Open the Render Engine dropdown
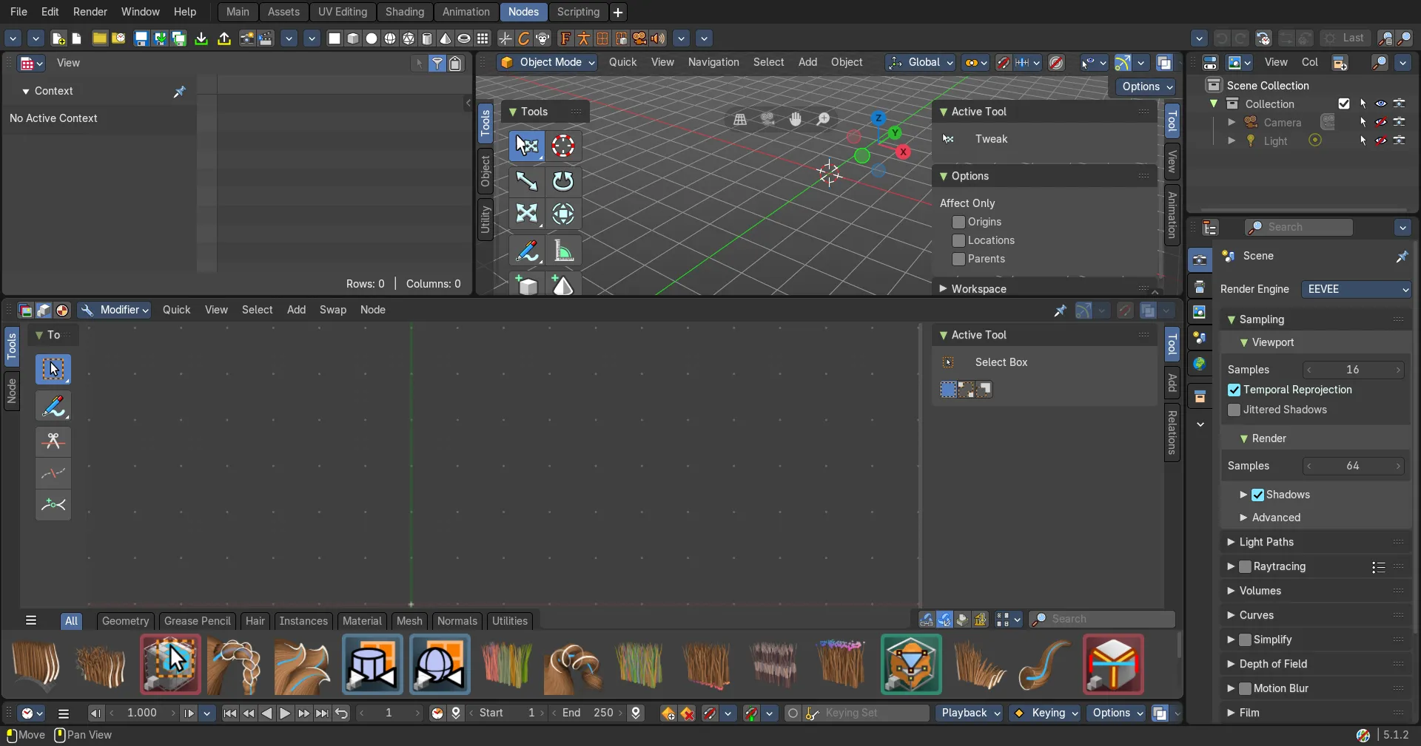The image size is (1421, 746). coord(1356,289)
